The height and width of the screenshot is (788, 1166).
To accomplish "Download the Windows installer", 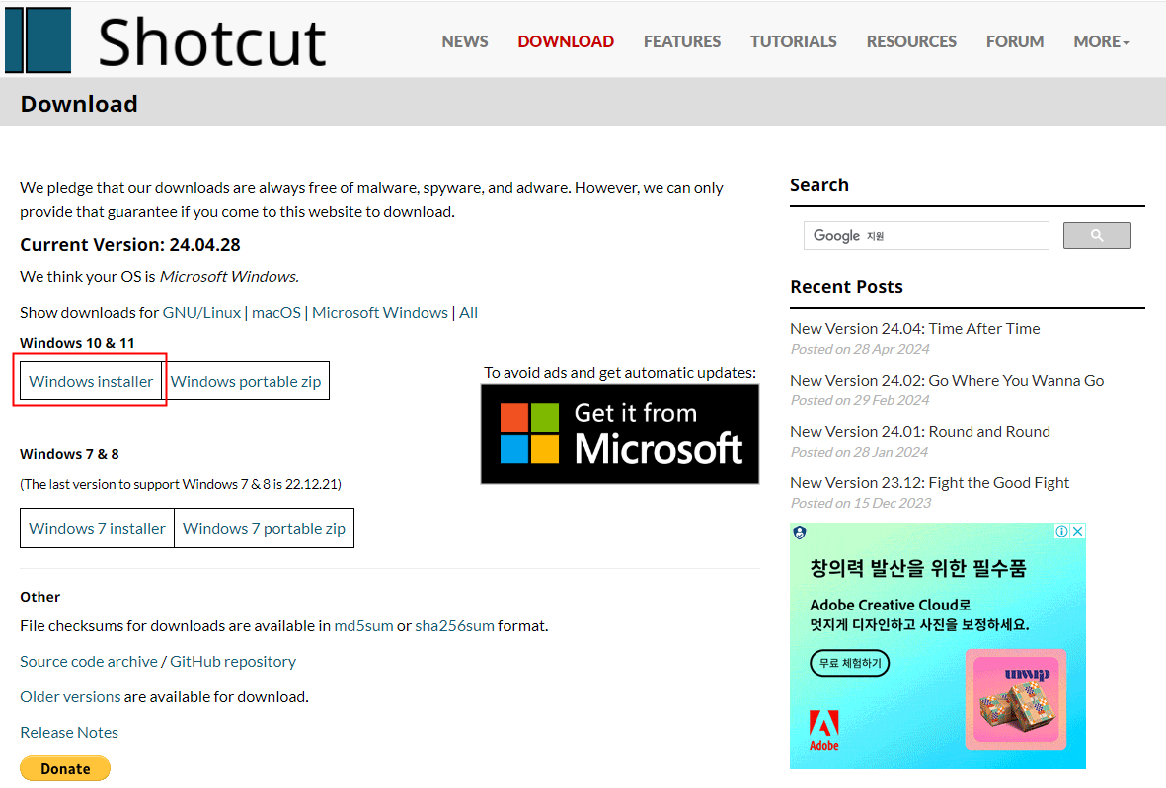I will click(91, 381).
